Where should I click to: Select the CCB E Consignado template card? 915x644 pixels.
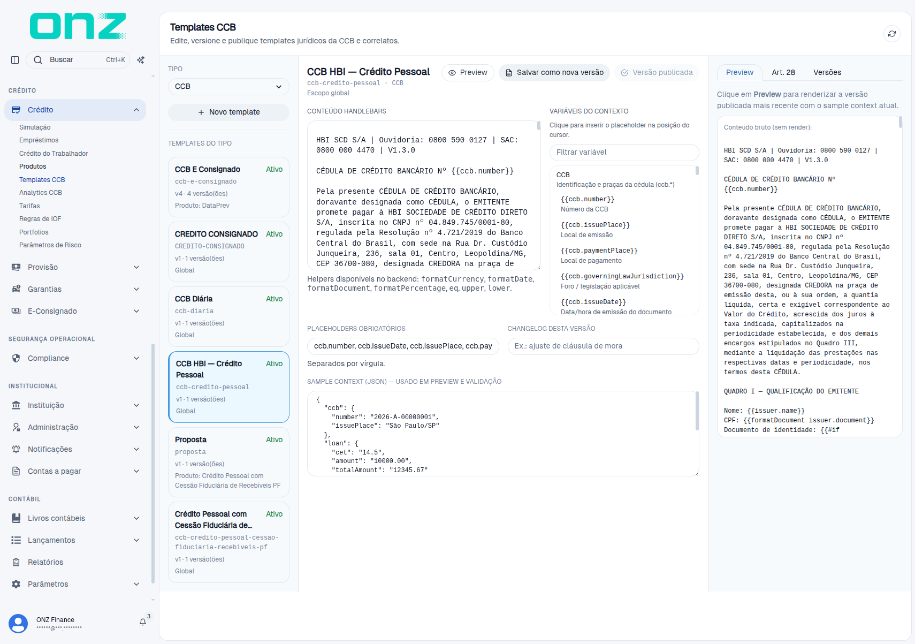(228, 187)
